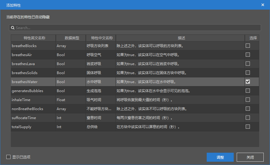Uncheck the breathesWater selection box
Image resolution: width=270 pixels, height=165 pixels.
click(x=247, y=82)
